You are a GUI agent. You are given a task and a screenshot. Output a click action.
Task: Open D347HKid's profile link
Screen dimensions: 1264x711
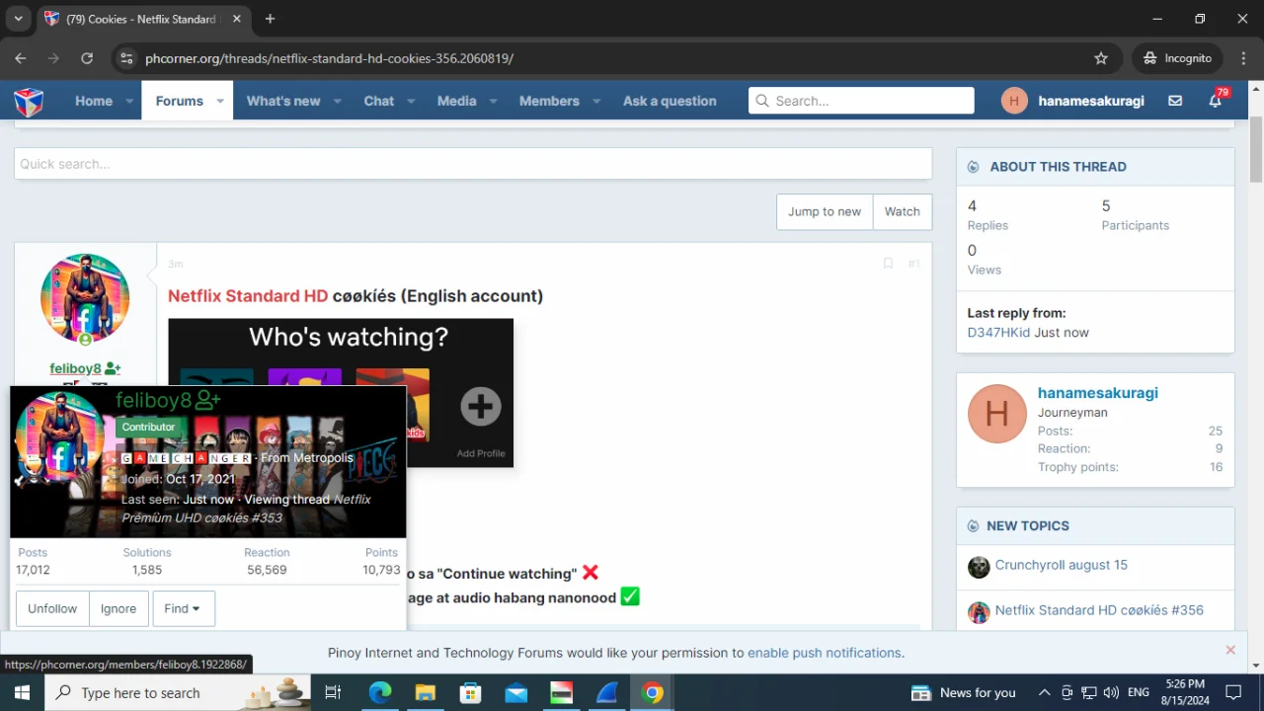click(998, 332)
